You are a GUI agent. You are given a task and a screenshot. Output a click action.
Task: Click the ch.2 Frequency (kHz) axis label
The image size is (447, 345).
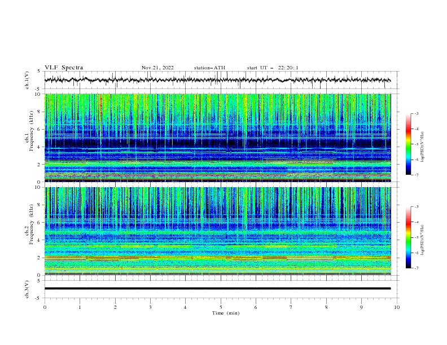(x=29, y=224)
